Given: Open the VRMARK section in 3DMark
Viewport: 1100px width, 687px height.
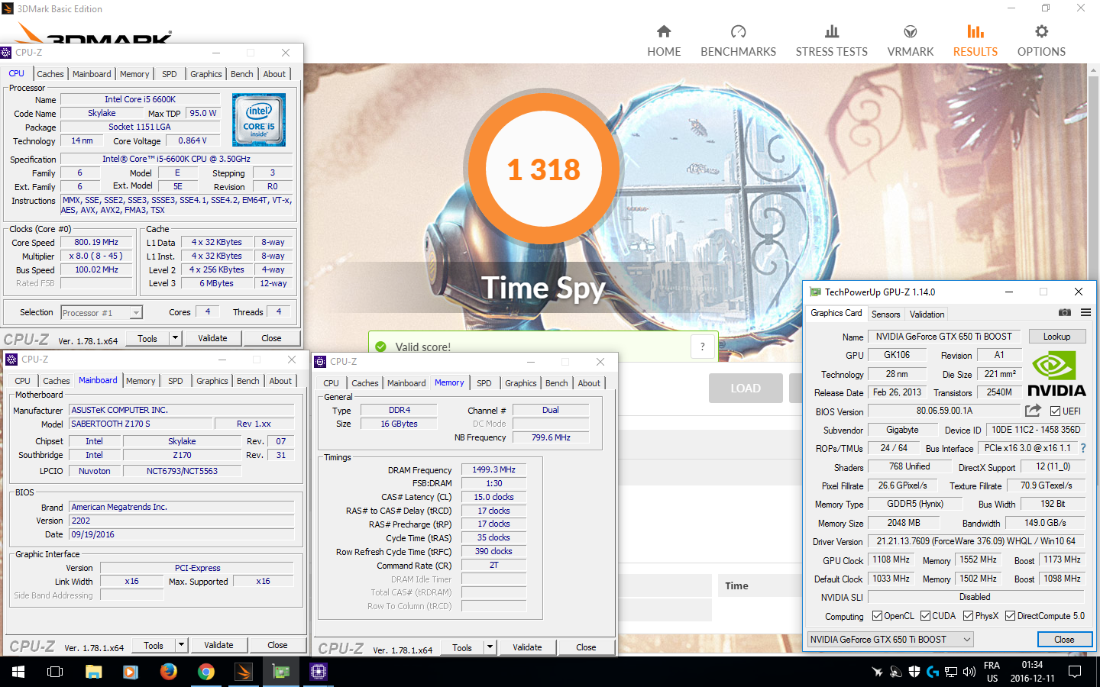Looking at the screenshot, I should pyautogui.click(x=910, y=41).
